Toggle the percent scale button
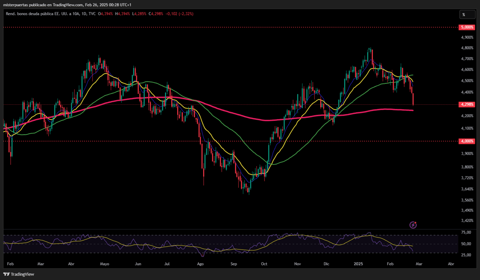 click(x=467, y=14)
